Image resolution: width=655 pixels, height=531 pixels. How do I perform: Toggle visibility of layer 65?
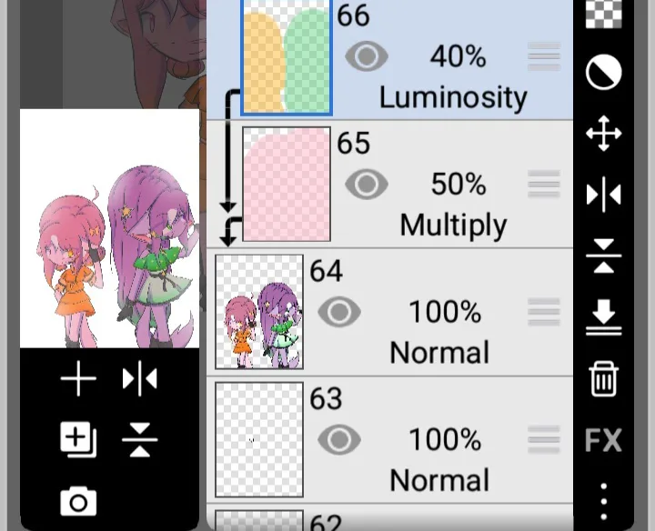[367, 184]
